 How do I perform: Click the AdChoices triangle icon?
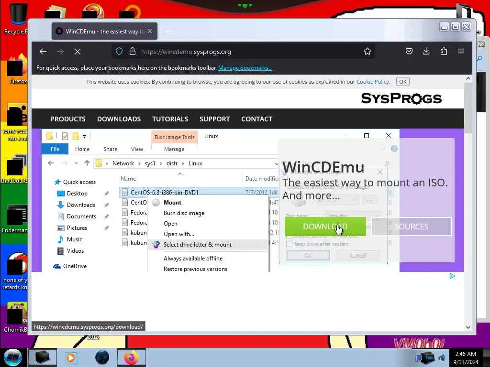tap(452, 276)
